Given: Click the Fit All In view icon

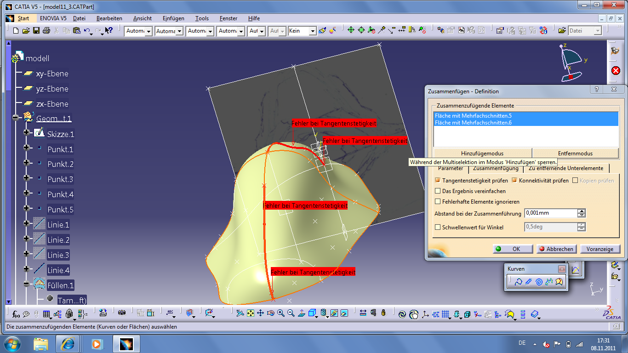Looking at the screenshot, I should 250,313.
